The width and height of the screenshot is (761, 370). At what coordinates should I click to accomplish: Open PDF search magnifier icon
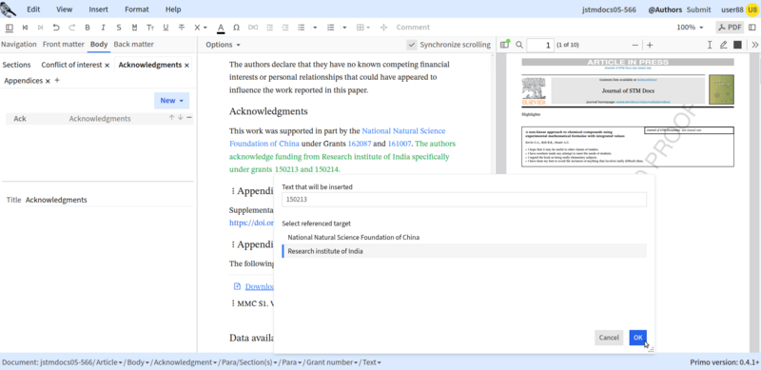click(519, 45)
